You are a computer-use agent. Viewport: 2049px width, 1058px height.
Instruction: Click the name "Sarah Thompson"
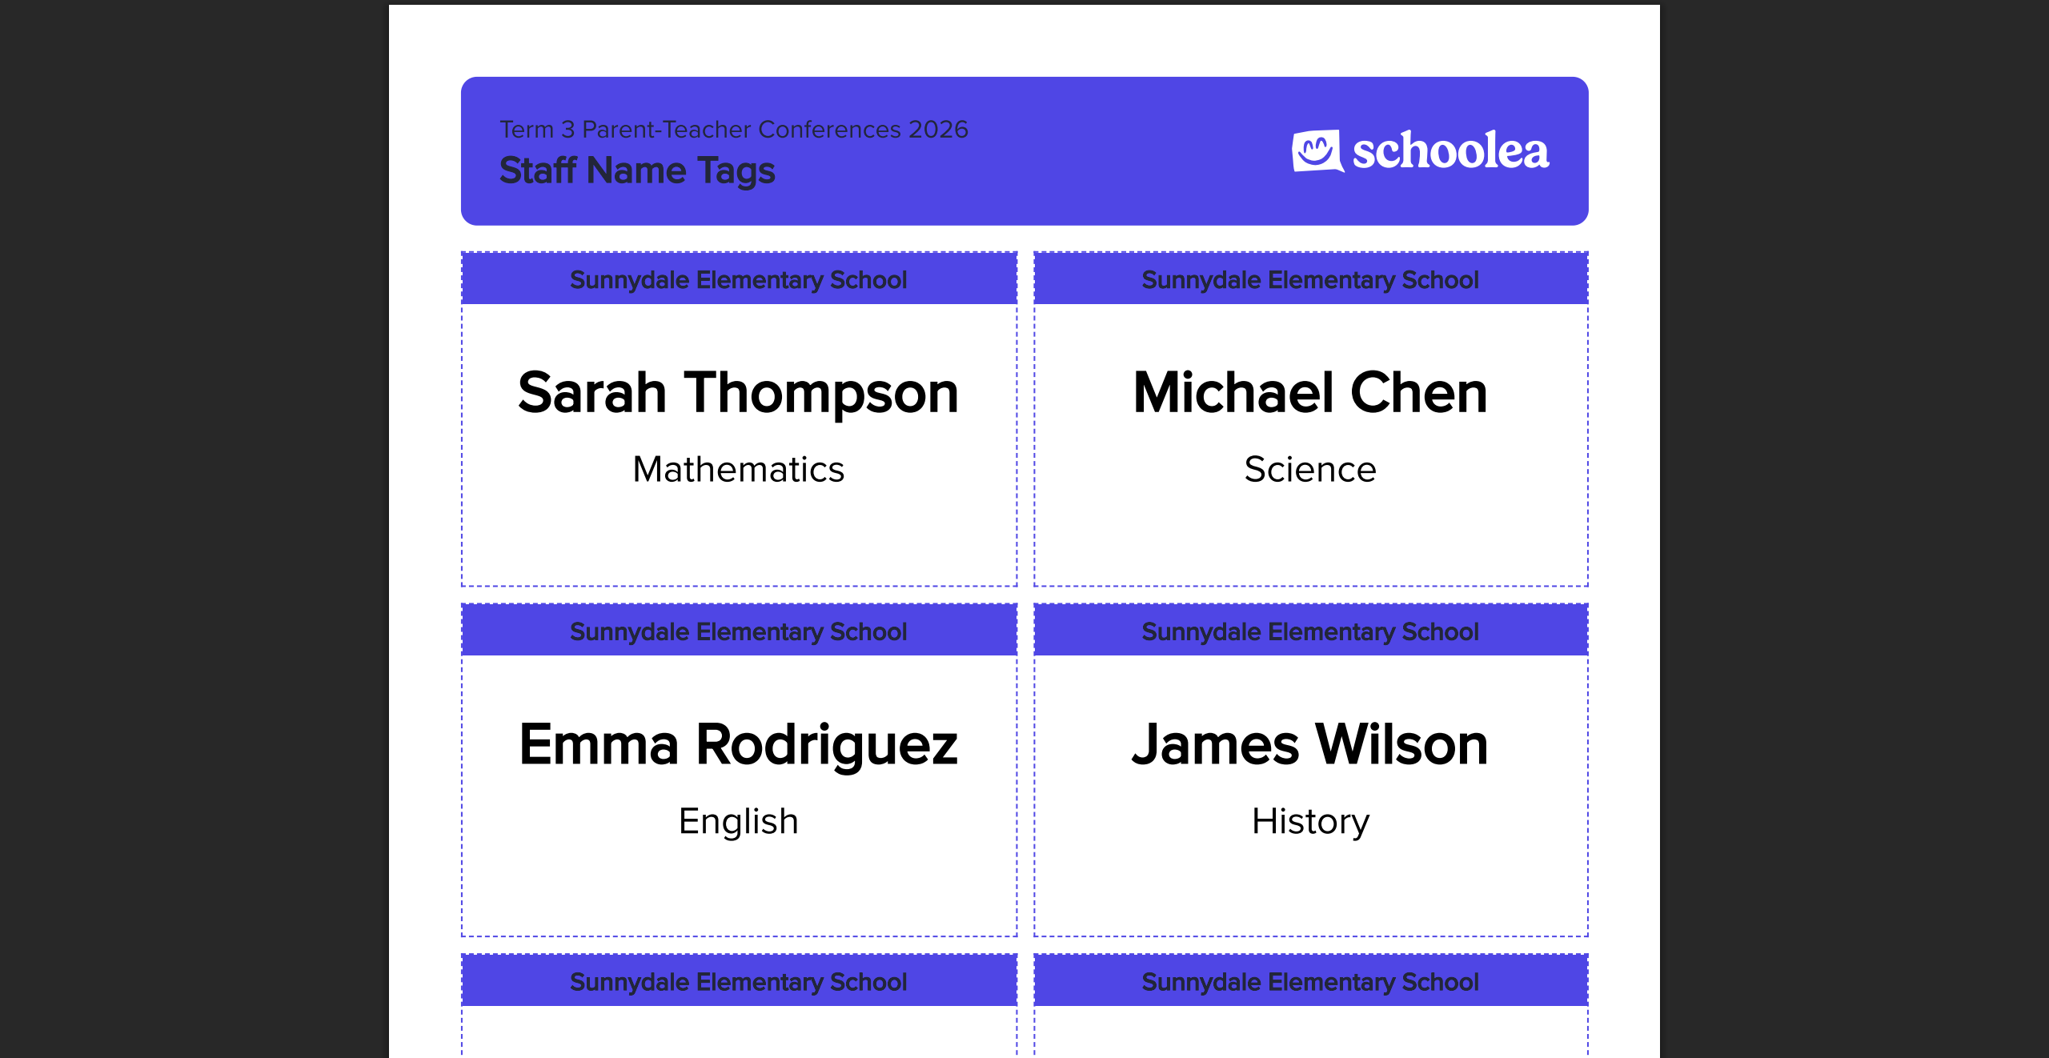(738, 393)
